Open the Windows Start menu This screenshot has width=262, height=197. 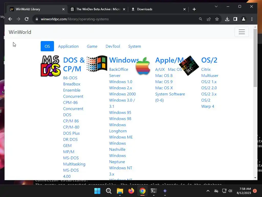click(x=97, y=191)
